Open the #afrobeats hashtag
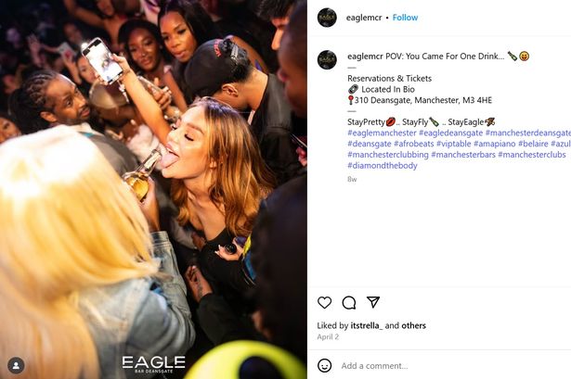The image size is (571, 379). click(x=414, y=144)
